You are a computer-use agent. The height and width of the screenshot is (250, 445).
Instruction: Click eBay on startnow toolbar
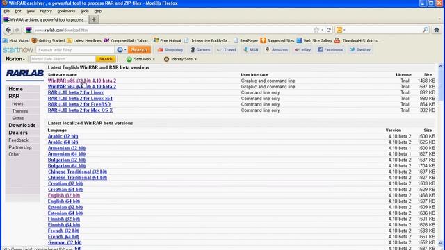303,49
